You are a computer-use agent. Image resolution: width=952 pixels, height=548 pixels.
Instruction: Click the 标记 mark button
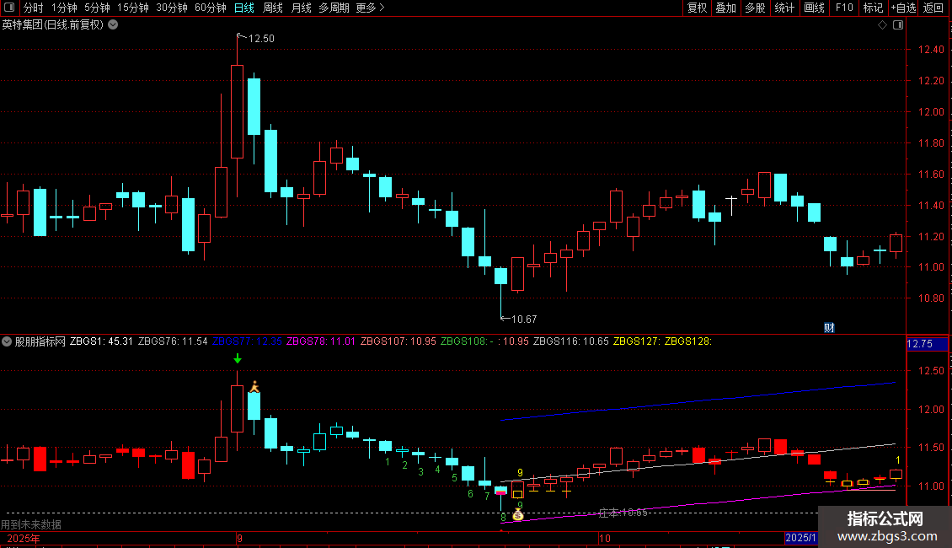(873, 8)
